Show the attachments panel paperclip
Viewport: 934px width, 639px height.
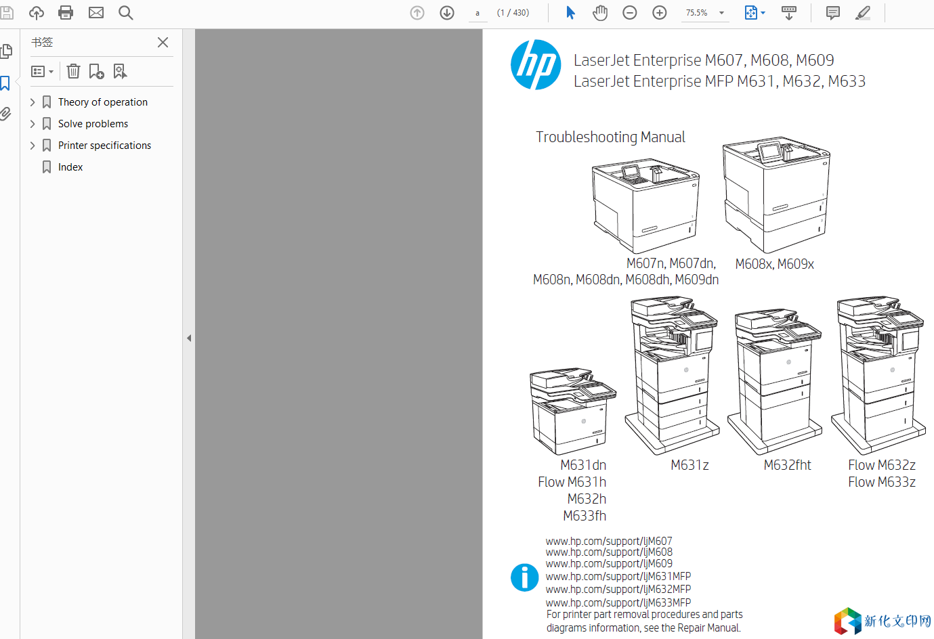(6, 114)
